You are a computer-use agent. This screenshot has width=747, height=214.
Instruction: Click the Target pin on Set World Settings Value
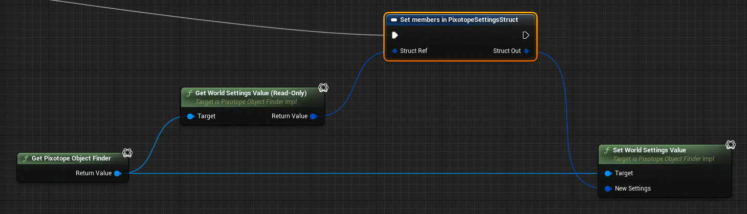coord(608,173)
